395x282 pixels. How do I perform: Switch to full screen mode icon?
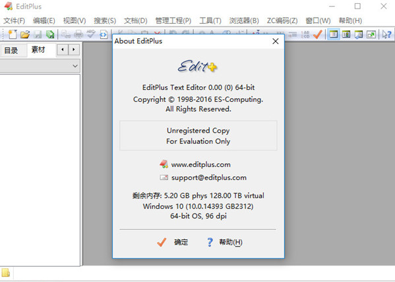(x=371, y=34)
